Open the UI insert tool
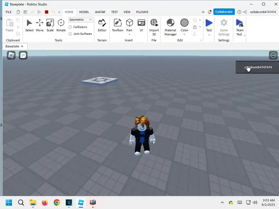 coord(141,26)
